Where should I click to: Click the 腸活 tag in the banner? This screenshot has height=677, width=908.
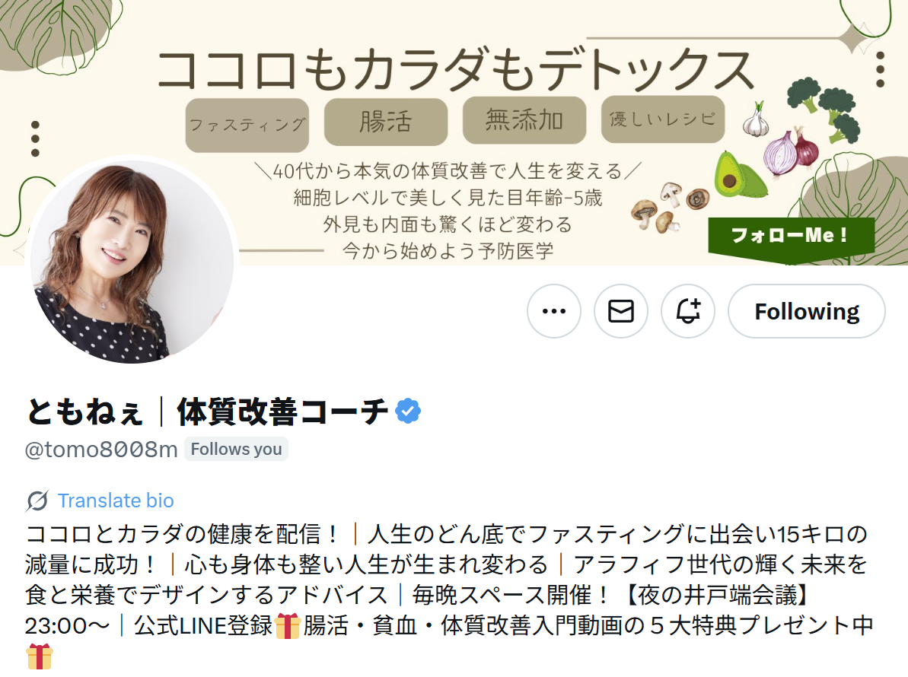386,122
